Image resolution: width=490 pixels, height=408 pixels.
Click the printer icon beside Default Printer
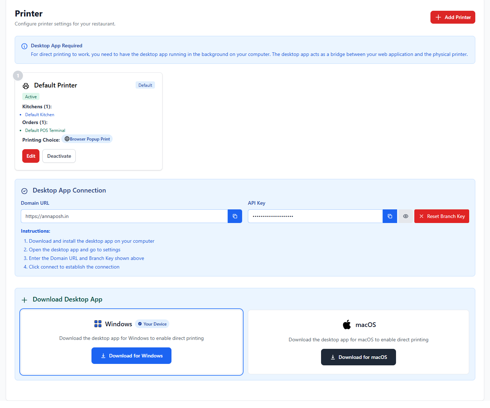26,86
